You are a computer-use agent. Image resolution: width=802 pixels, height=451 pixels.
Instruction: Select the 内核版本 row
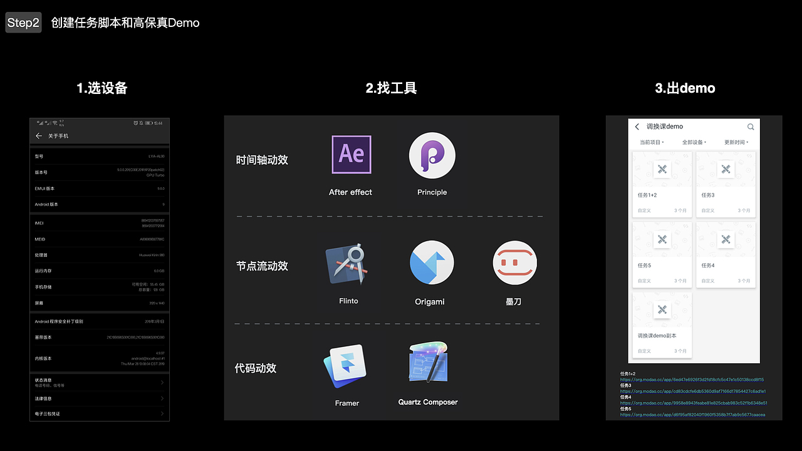pyautogui.click(x=100, y=358)
